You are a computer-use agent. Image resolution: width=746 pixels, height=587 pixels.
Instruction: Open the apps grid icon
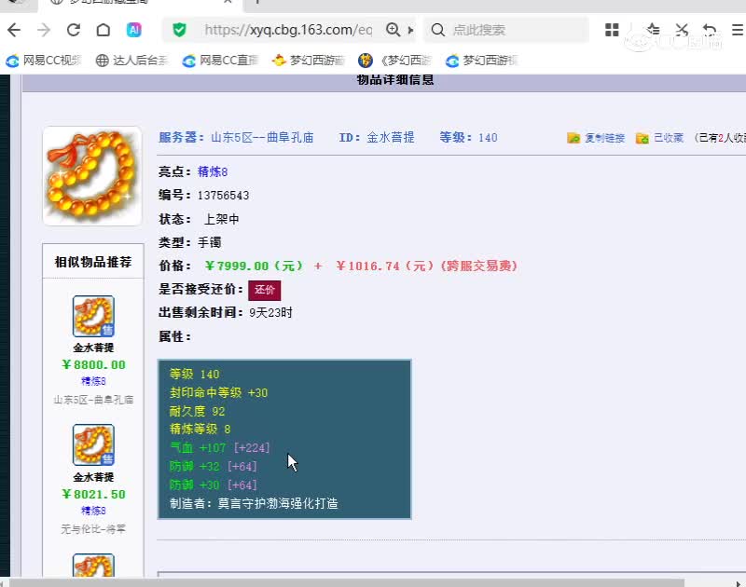(612, 30)
